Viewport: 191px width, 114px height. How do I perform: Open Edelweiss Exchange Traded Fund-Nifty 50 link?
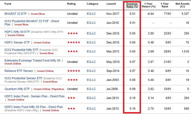tap(33, 60)
